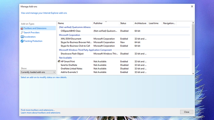Sort the list by Status column
Viewport: 214px width, 120px height.
126,23
